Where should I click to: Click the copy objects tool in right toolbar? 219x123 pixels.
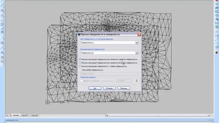click(217, 19)
